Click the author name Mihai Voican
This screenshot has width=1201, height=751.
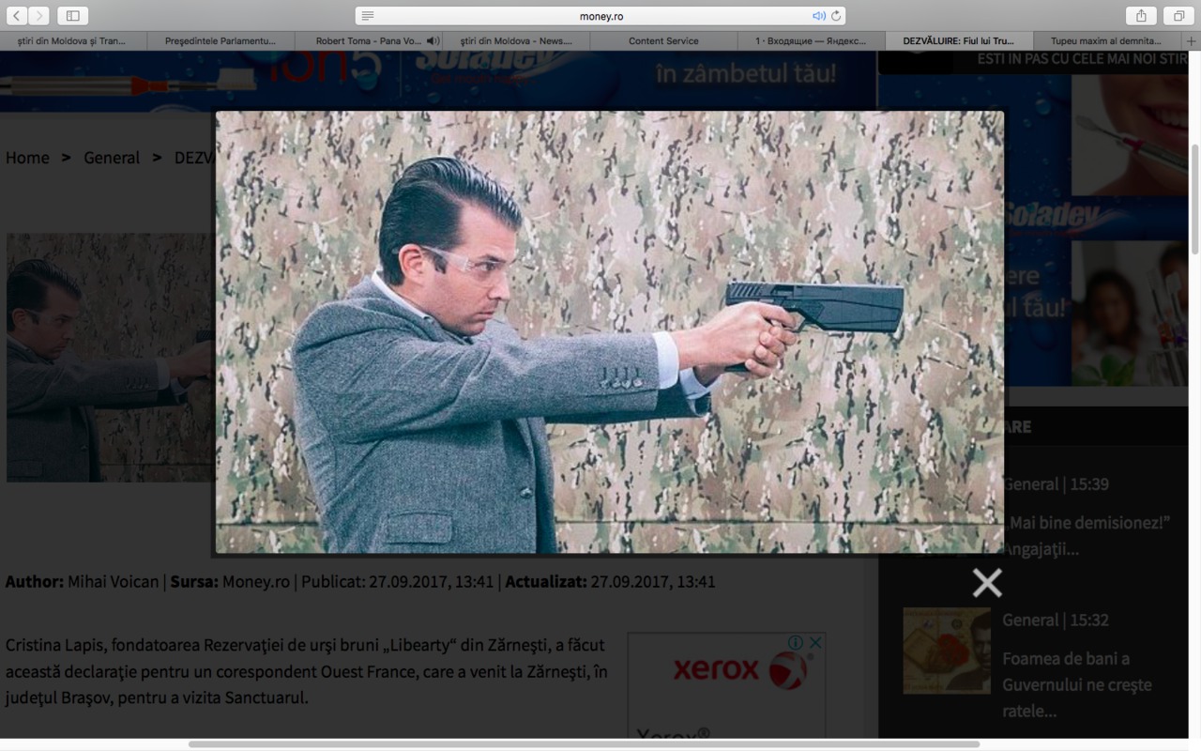[x=114, y=581]
